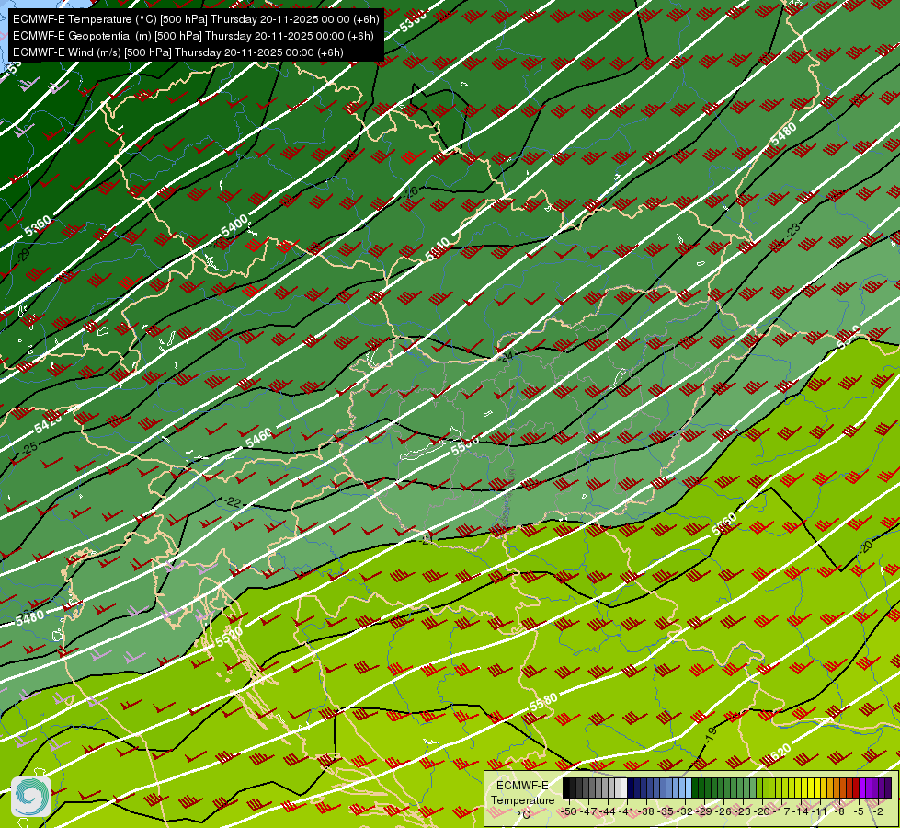
Task: Click the 5360 geopotential contour label
Action: [x=38, y=225]
